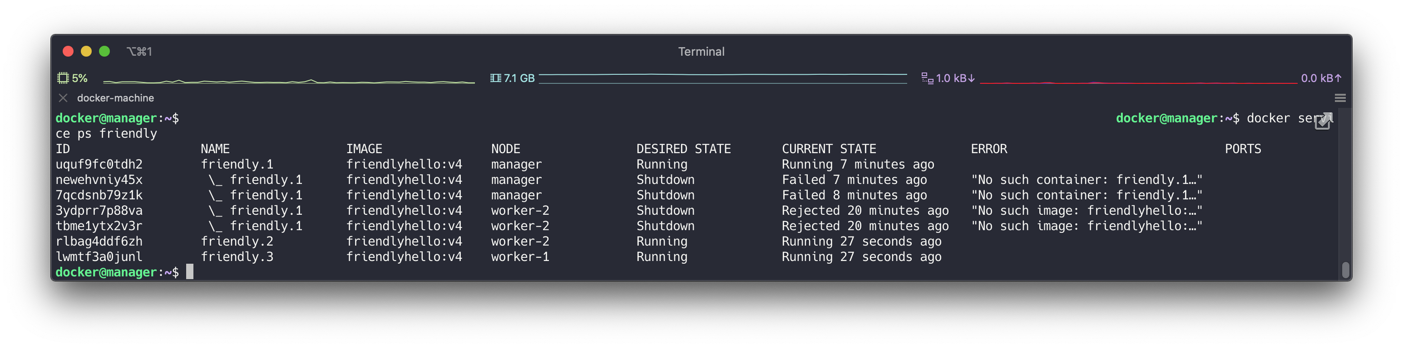
Task: Click the ⌥⌘1 shortcut label
Action: pos(140,51)
